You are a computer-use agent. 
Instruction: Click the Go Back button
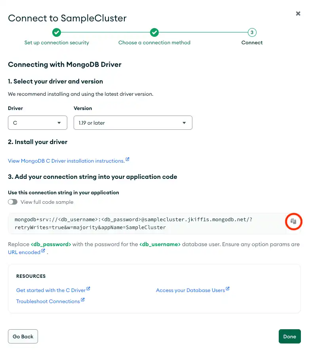pyautogui.click(x=23, y=336)
